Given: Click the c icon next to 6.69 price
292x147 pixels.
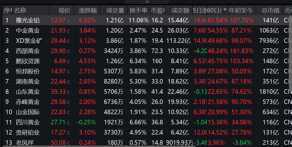Looking at the screenshot, I should click(x=68, y=61).
